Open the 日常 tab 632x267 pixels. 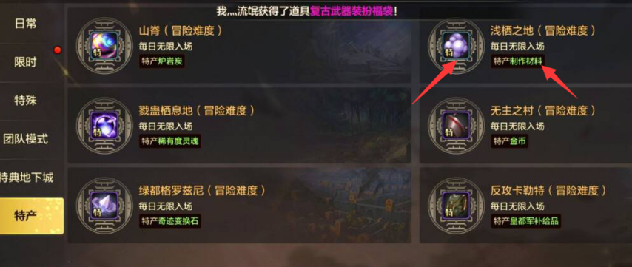coord(26,24)
